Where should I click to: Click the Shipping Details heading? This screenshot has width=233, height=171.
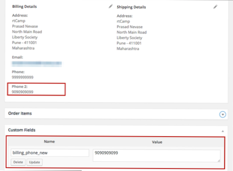point(131,7)
